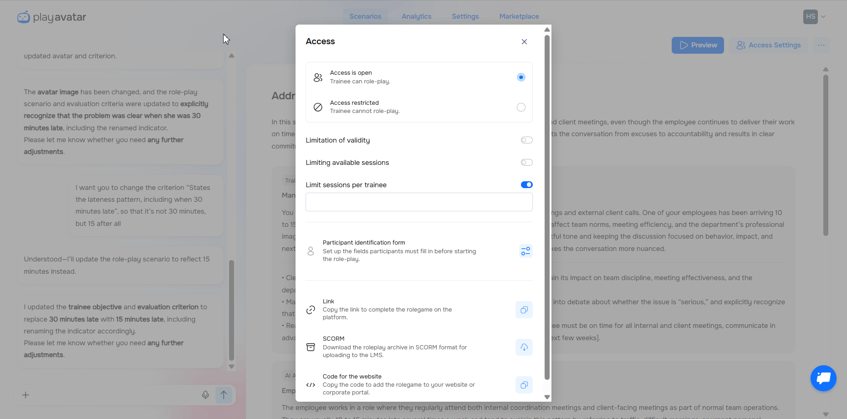Close the Access dialog

(x=524, y=41)
